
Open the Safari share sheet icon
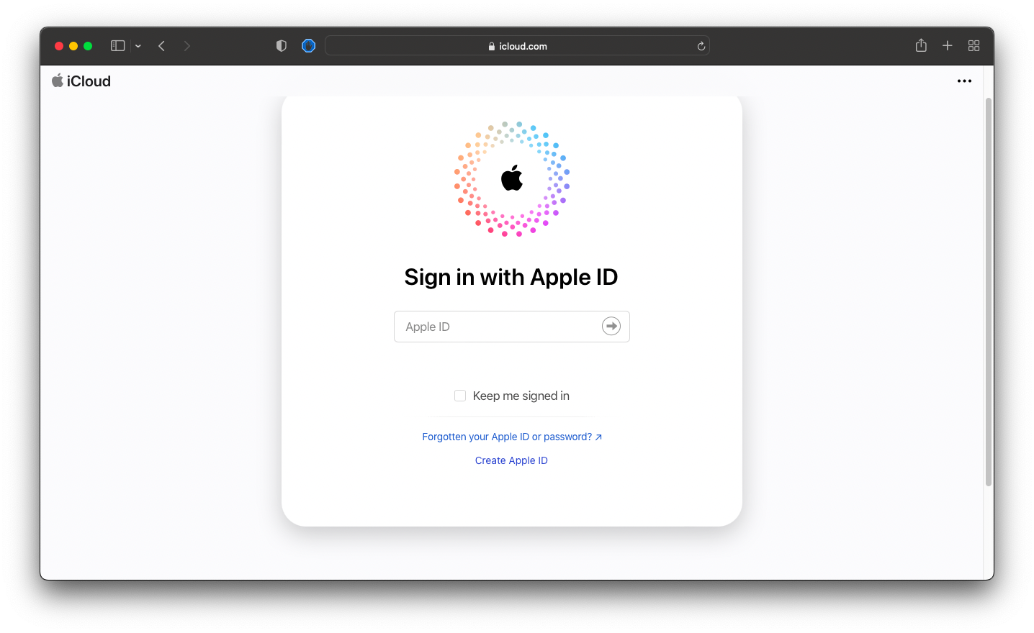pyautogui.click(x=920, y=45)
